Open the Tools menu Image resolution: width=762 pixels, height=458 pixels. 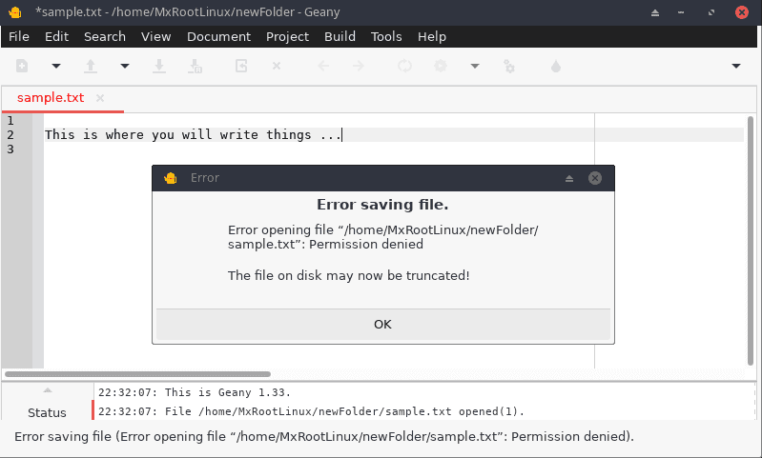tap(386, 36)
